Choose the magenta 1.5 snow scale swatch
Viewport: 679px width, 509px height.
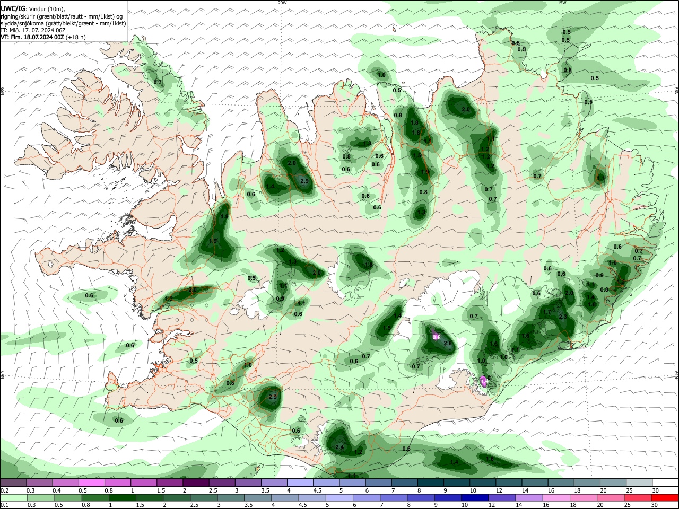pos(170,483)
